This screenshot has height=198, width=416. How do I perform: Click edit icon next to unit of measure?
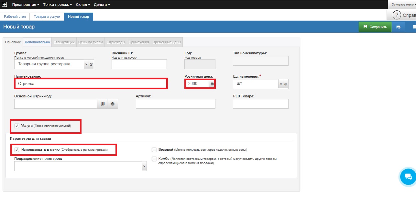286,84
